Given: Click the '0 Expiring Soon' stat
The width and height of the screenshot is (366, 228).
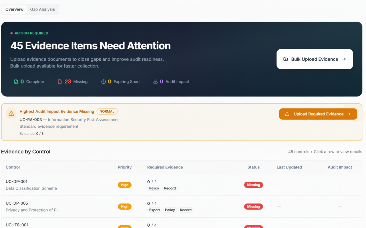Looking at the screenshot, I should [x=120, y=82].
